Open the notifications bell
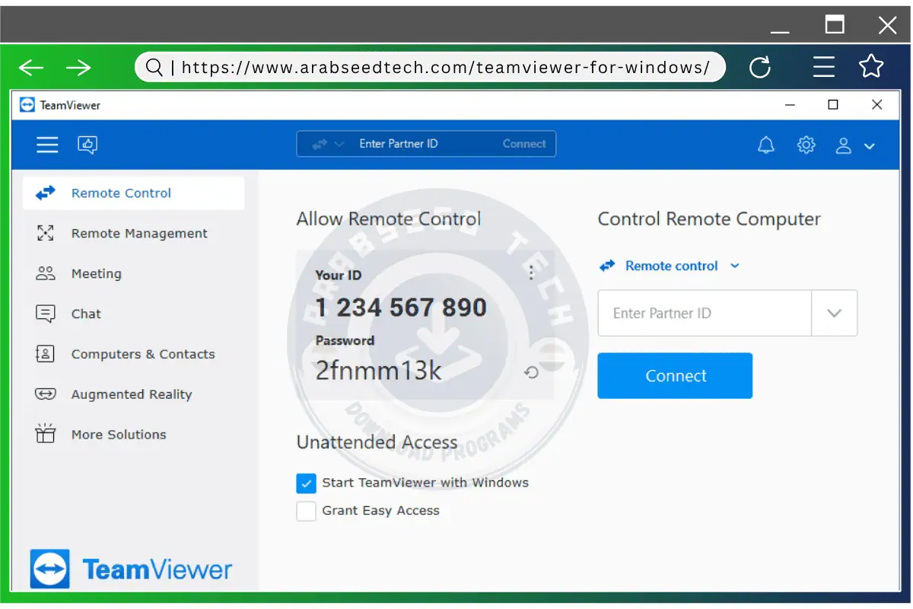 [x=766, y=145]
